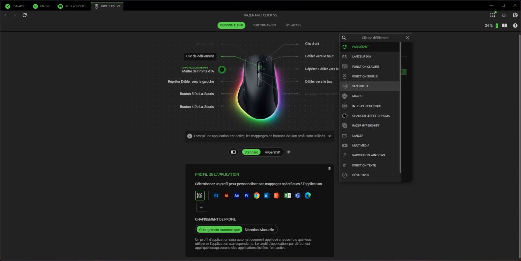Screen dimensions: 521x261
Task: Enable Changement Automatique profile switching
Action: [x=219, y=230]
